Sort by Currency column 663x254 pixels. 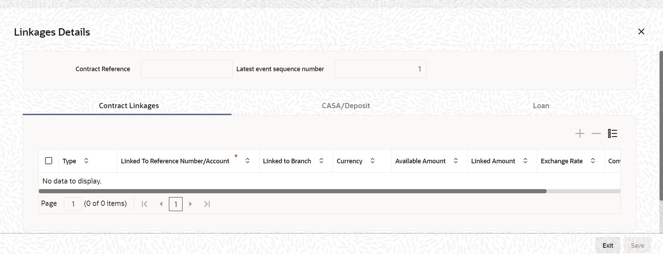(373, 160)
